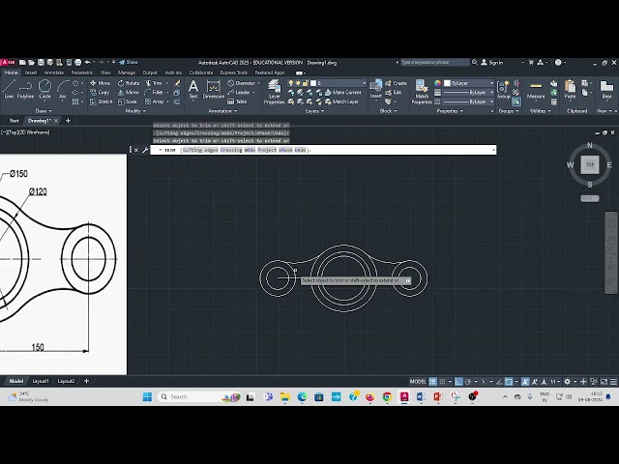This screenshot has width=619, height=464.
Task: Insert a Table
Action: point(237,101)
